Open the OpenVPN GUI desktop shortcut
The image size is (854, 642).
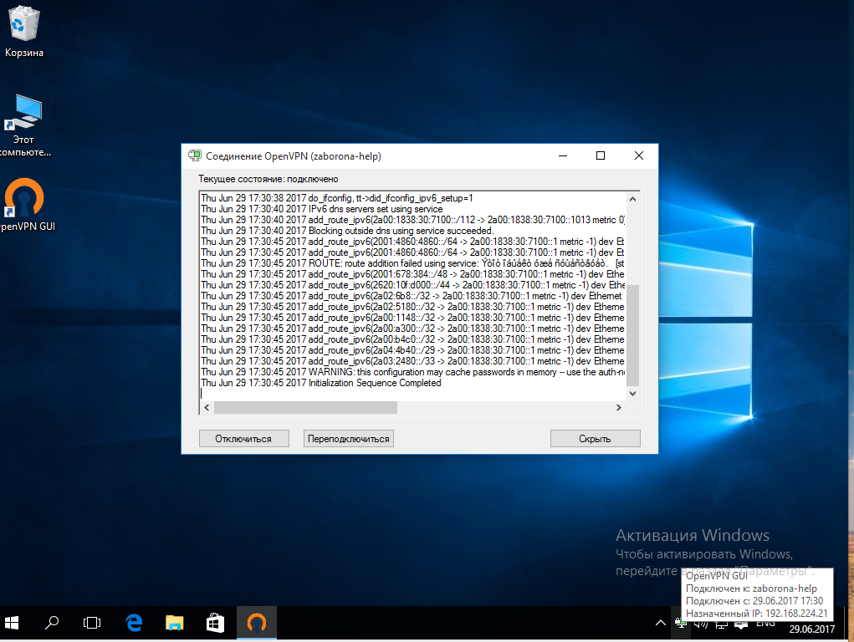pos(23,201)
